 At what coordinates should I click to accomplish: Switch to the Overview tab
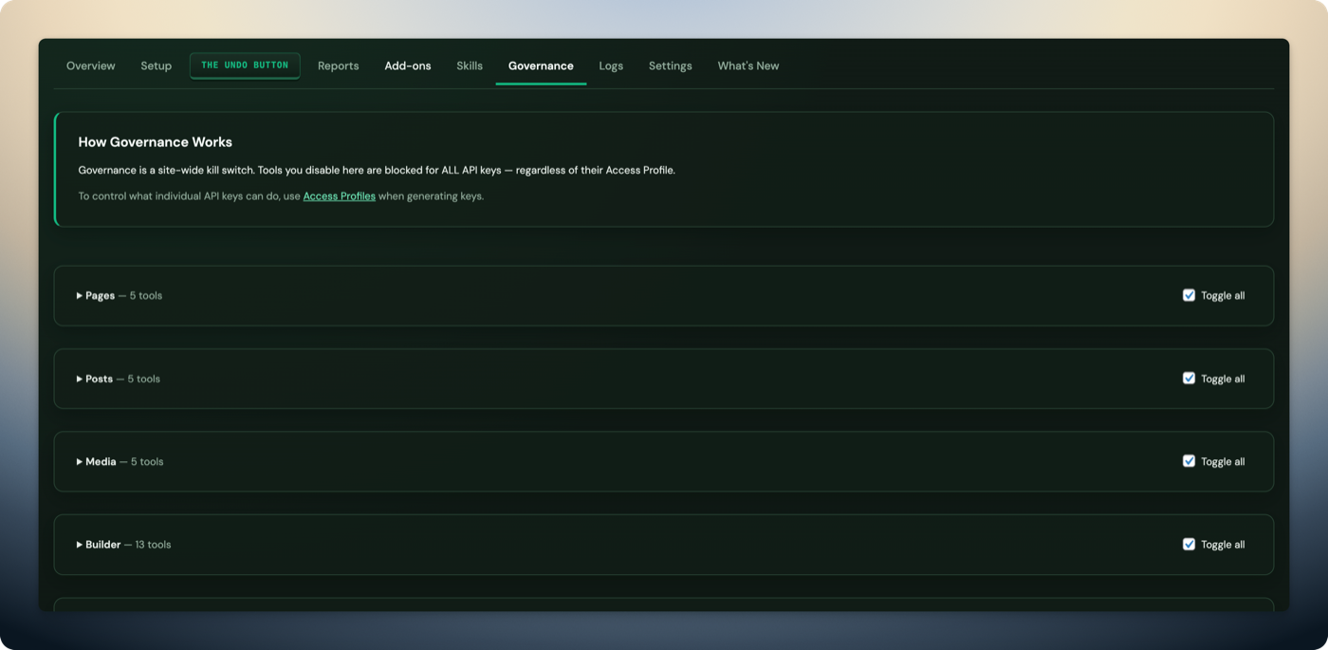(90, 65)
